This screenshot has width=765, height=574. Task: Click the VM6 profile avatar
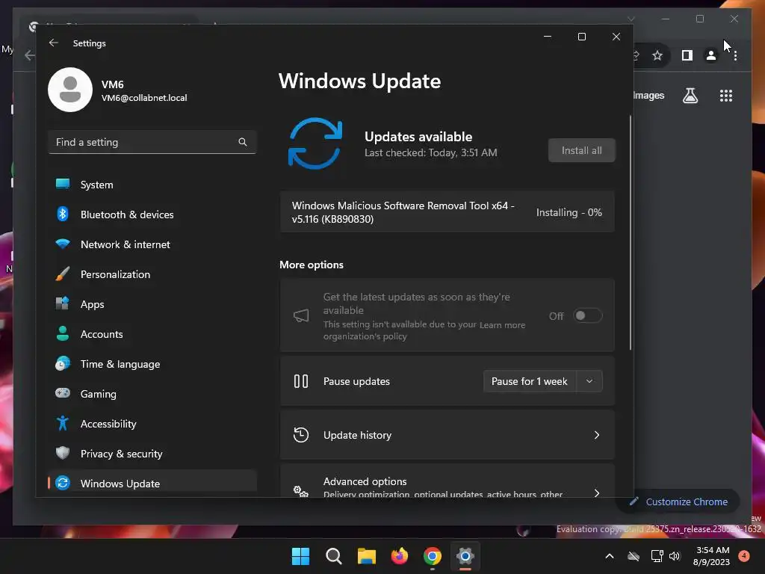click(x=70, y=90)
